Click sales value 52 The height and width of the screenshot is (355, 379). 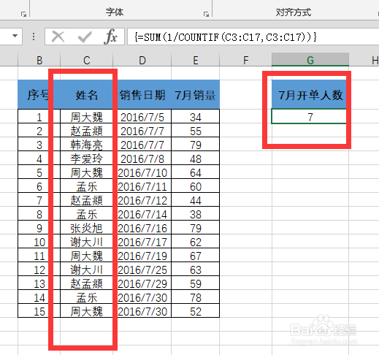tap(196, 311)
